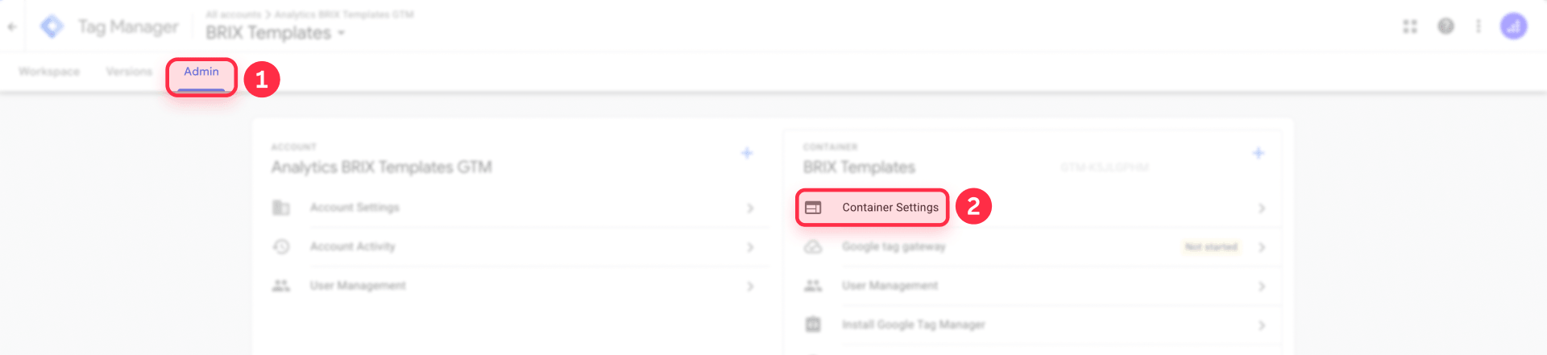1547x355 pixels.
Task: Click the BRIX Templates container title
Action: pos(859,167)
